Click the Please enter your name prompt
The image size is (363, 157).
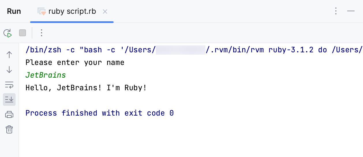click(x=75, y=63)
